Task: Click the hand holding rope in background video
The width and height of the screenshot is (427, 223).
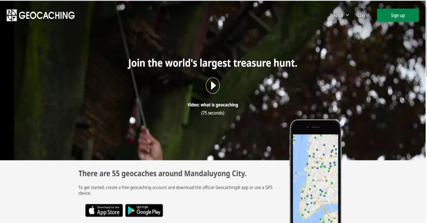Action: 149,144
